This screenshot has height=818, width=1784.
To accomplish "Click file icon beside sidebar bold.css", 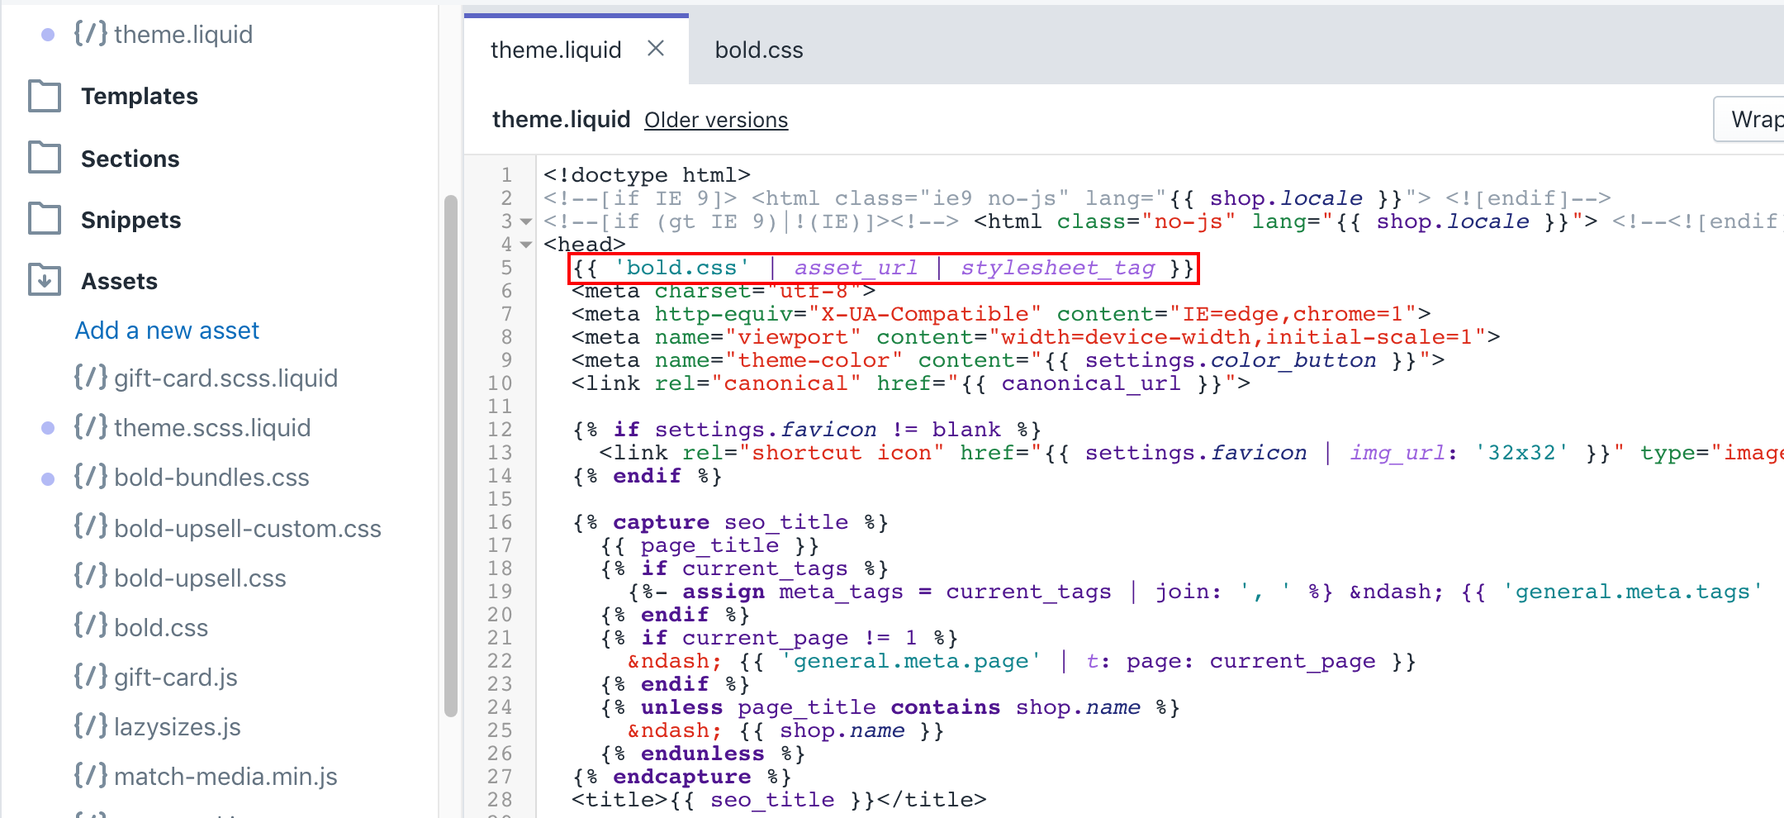I will tap(91, 625).
